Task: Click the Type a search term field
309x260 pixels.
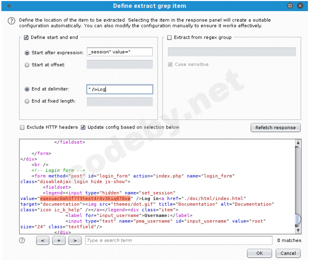Action: 179,240
